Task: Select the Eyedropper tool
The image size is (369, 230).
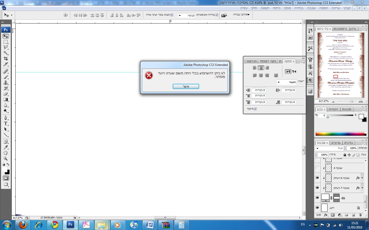Action: tap(6, 147)
